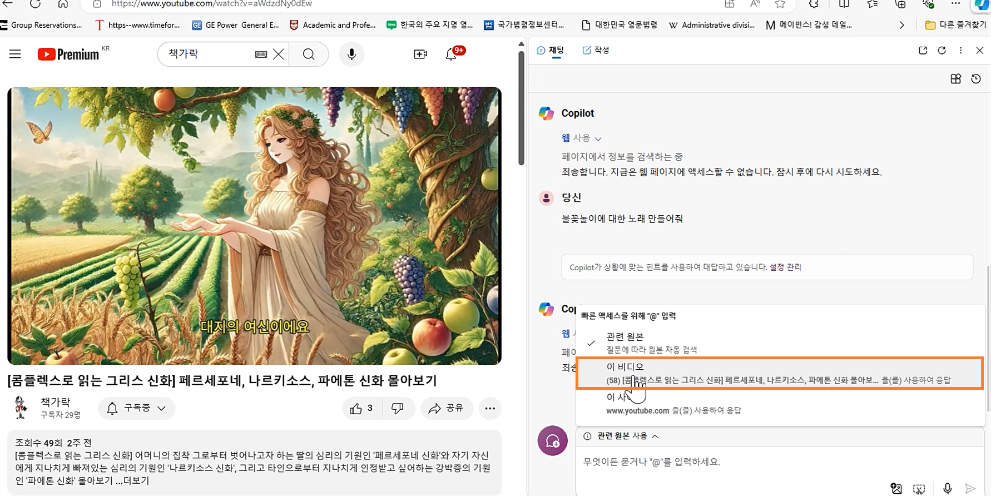Expand video description with 더보기

pyautogui.click(x=136, y=480)
